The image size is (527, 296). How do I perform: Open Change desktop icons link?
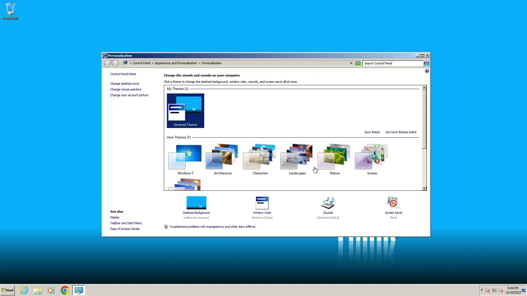[124, 84]
